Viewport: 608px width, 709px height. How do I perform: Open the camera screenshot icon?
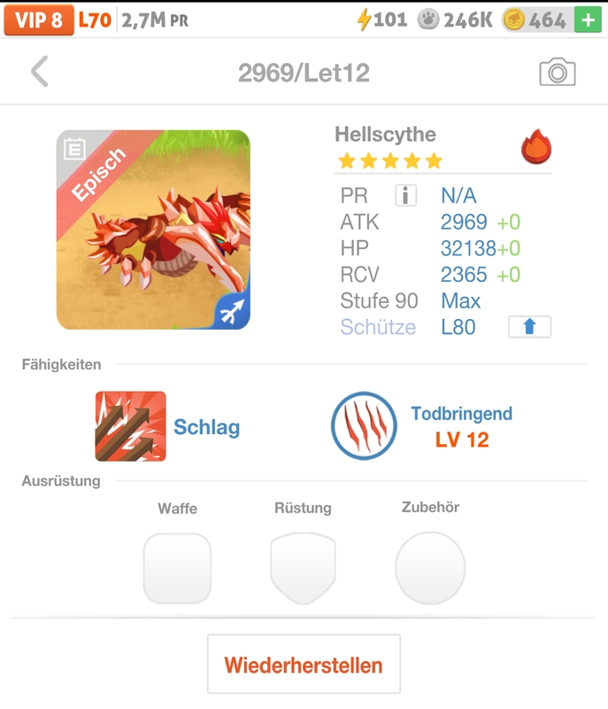(x=558, y=73)
